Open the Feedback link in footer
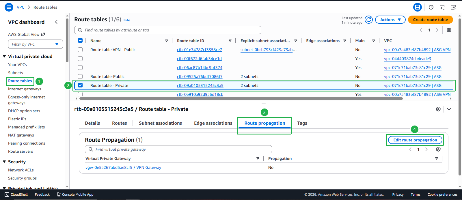462x200 pixels. pyautogui.click(x=42, y=195)
